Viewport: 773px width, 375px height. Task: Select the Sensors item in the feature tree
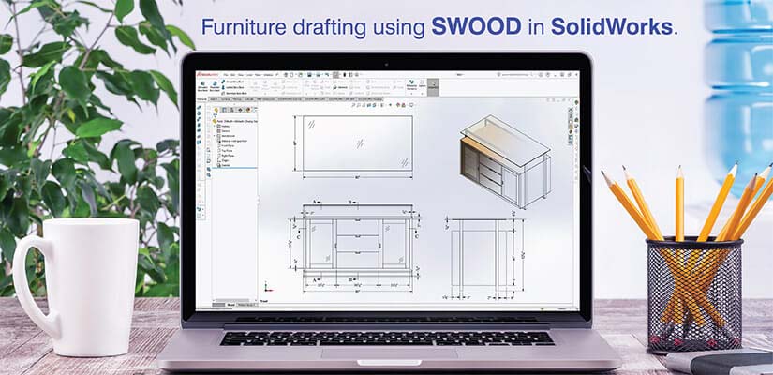point(225,131)
